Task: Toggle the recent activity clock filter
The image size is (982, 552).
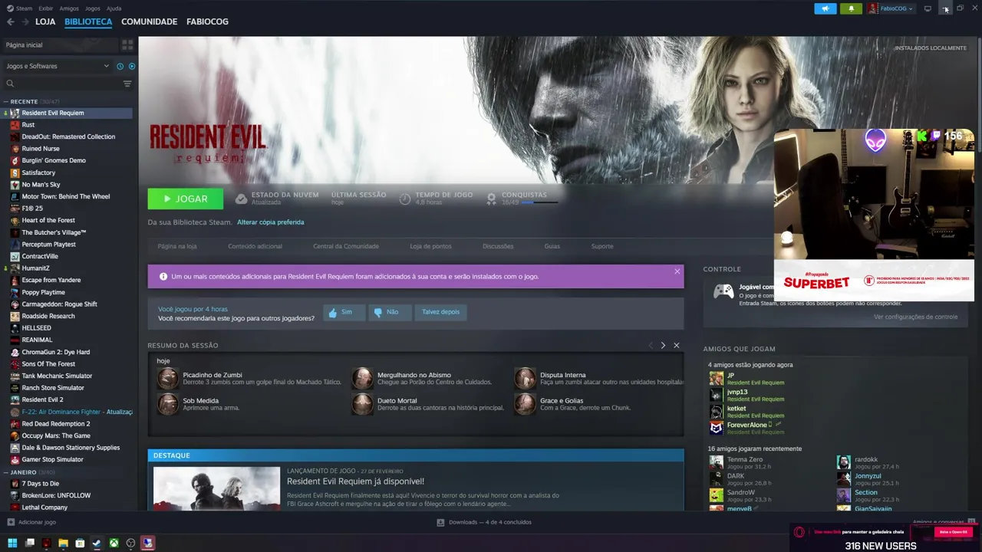Action: point(120,66)
